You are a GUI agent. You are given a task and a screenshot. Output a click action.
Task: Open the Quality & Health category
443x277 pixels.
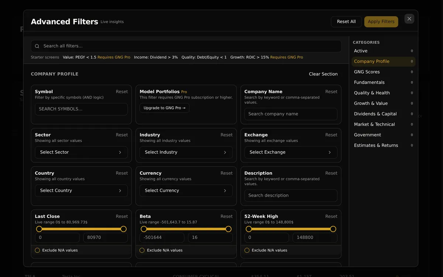click(383, 93)
